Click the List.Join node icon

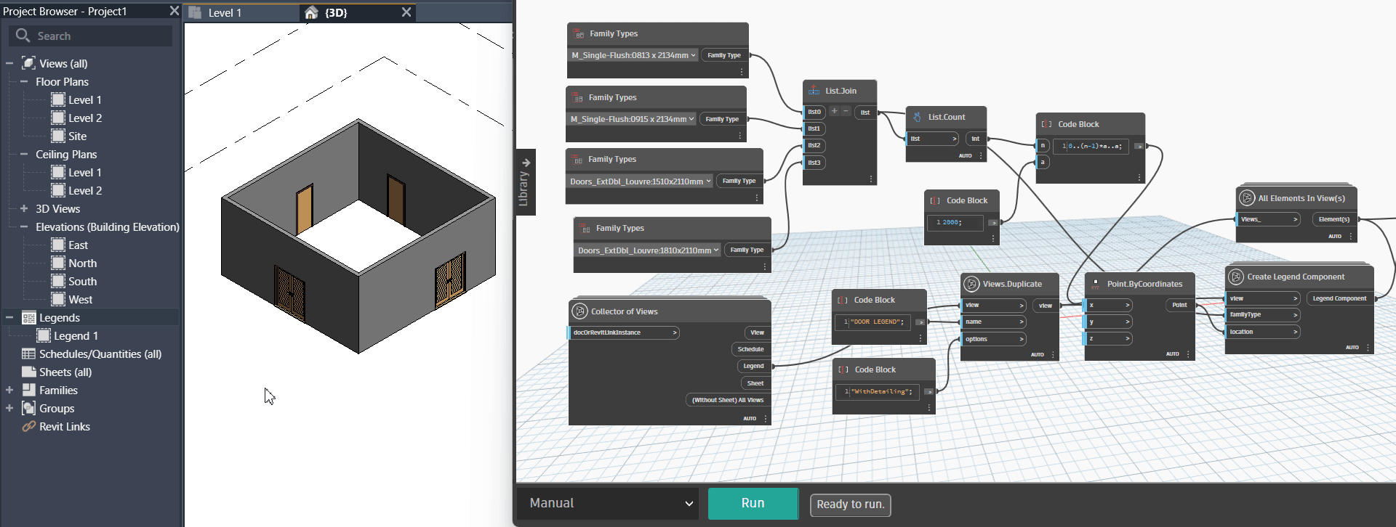tap(814, 91)
